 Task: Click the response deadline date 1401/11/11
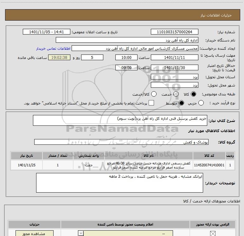174,57
